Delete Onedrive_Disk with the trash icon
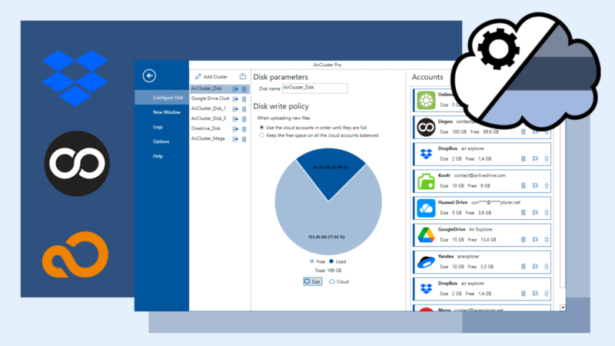This screenshot has width=615, height=346. (244, 129)
